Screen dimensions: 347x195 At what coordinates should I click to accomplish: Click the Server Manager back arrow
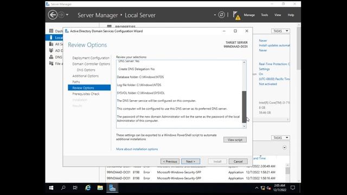pos(53,15)
